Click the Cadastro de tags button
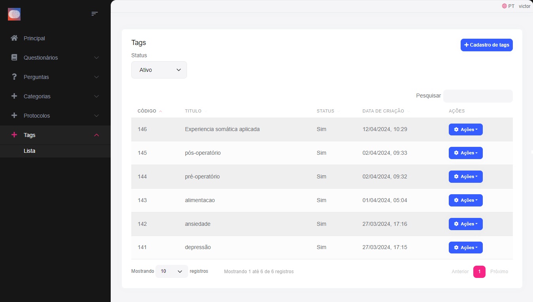 coord(486,45)
